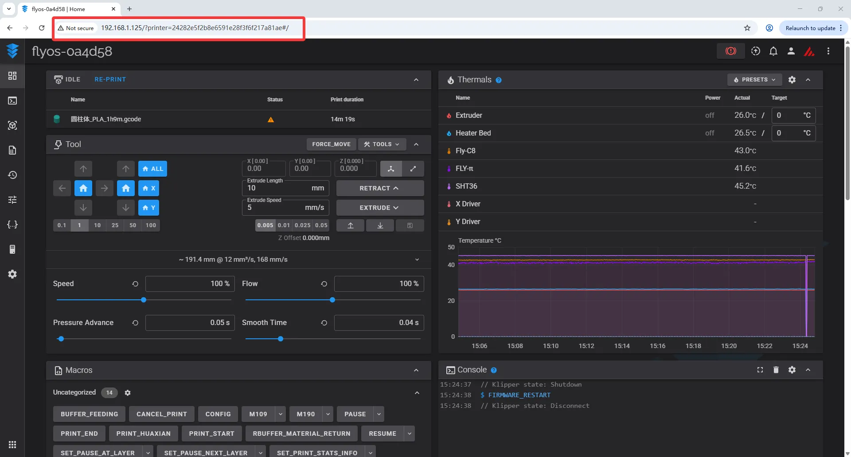
Task: Open the PRESETS dropdown
Action: point(754,80)
